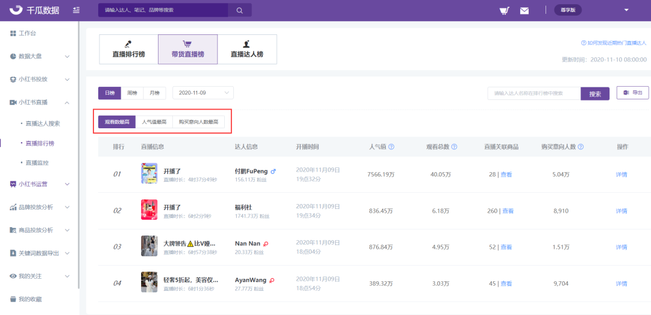This screenshot has width=651, height=315.
Task: Open the 2020-11-09 date dropdown
Action: [x=203, y=93]
